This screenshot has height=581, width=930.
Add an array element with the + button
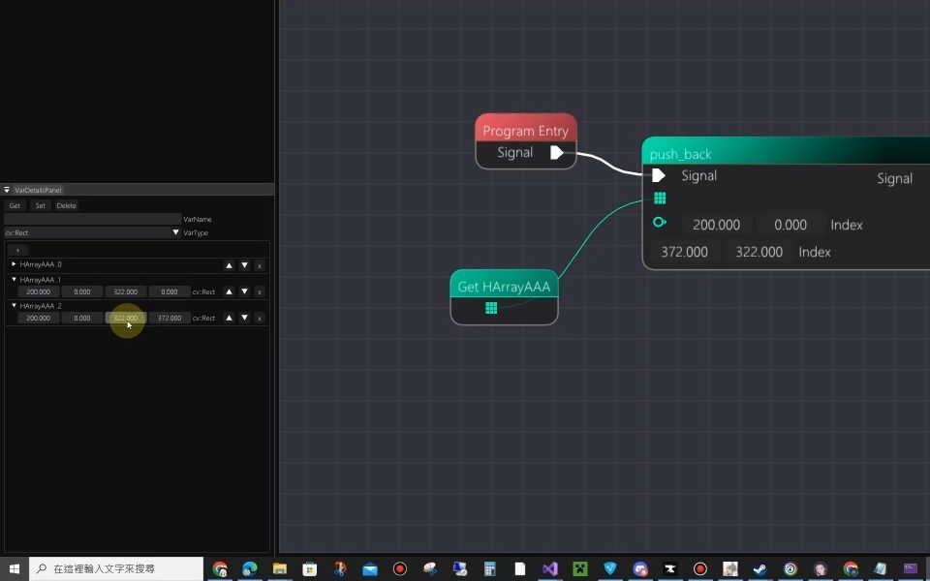click(17, 250)
